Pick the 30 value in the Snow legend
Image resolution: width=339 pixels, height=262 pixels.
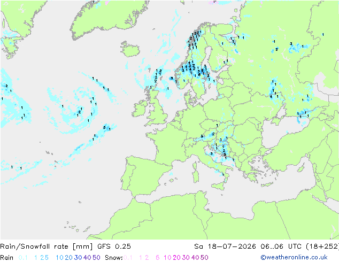click(186, 258)
